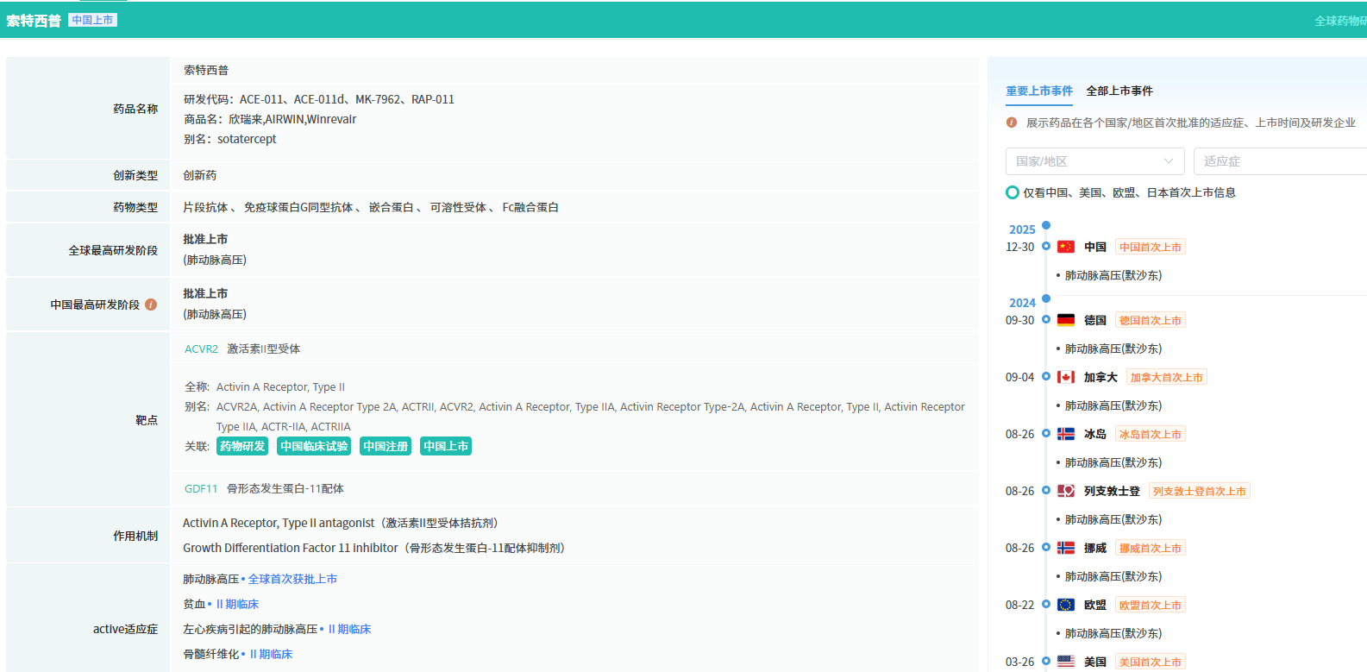Click the 中国上市 badge in header
Viewport: 1367px width, 672px height.
click(x=92, y=20)
